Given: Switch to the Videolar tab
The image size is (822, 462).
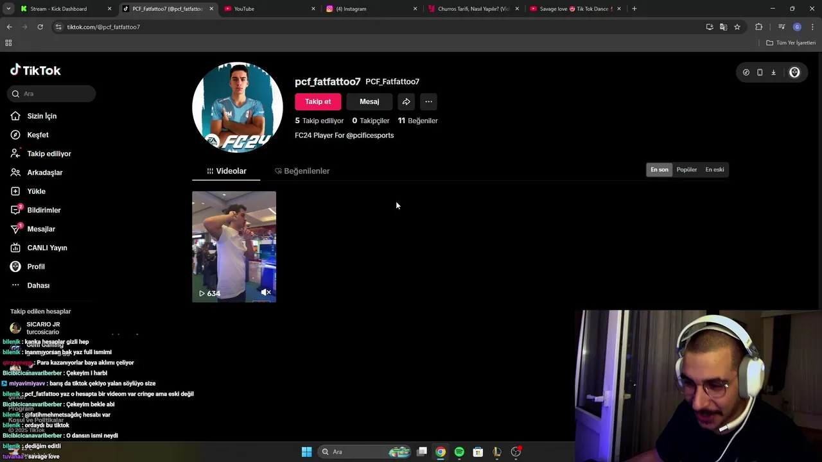Looking at the screenshot, I should coord(226,171).
